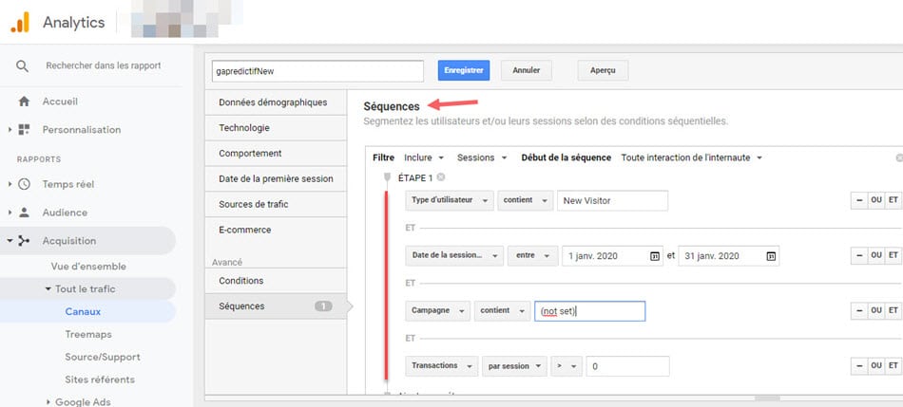The image size is (903, 407).
Task: Open the Comportement tab
Action: tap(276, 154)
